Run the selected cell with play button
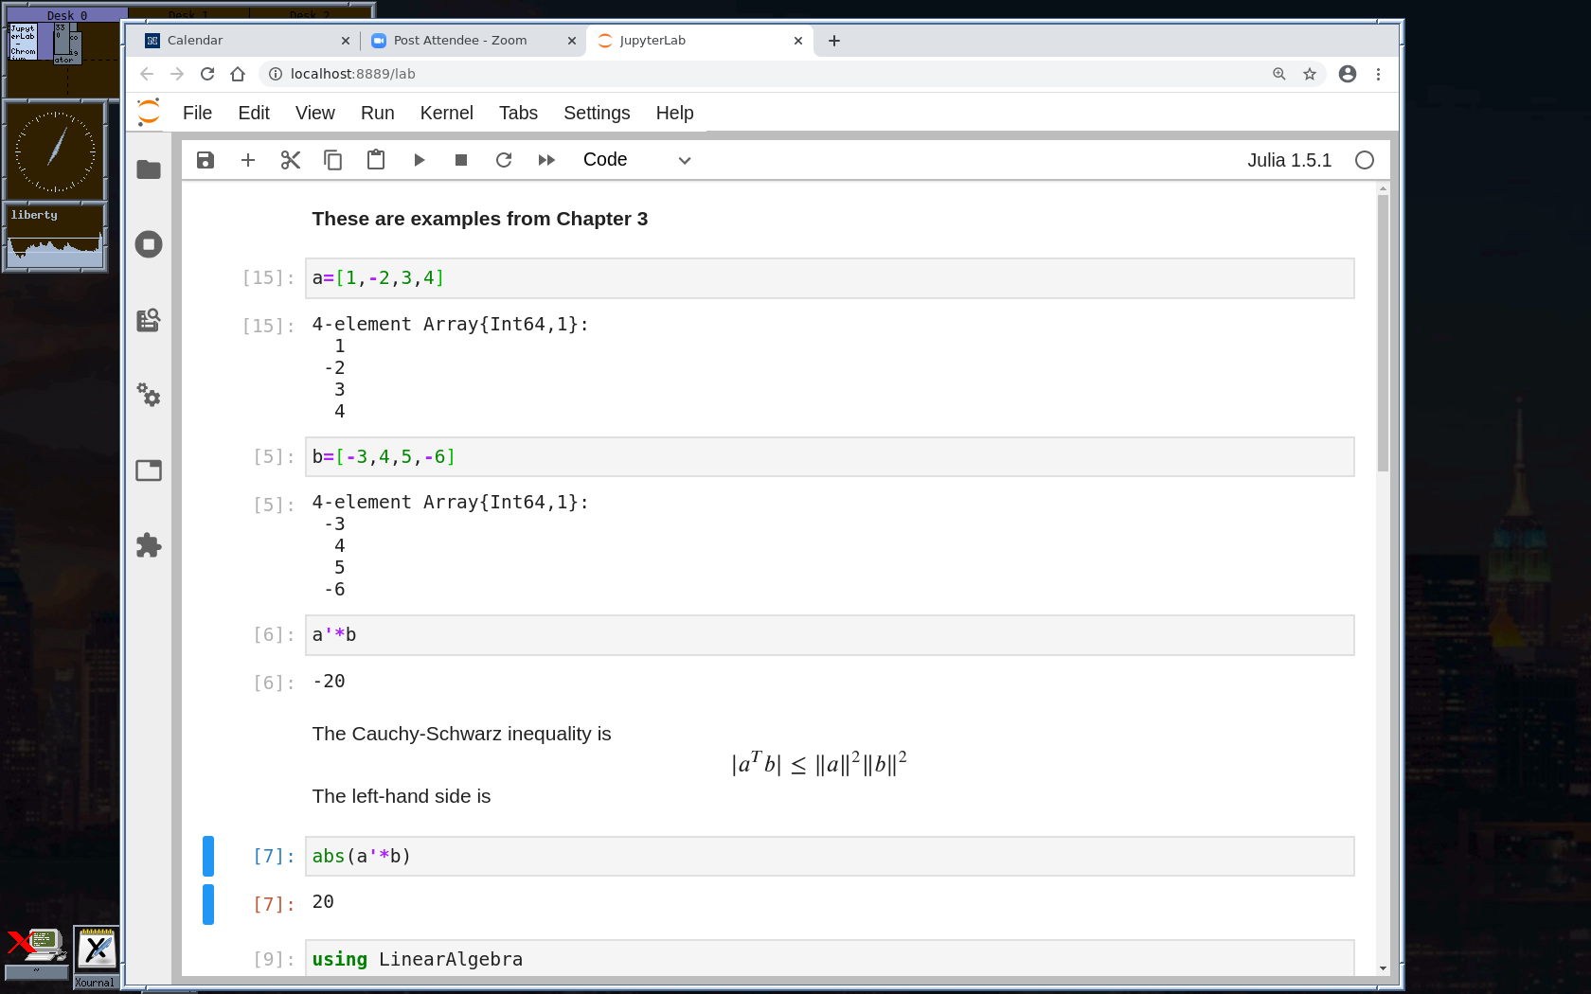Image resolution: width=1591 pixels, height=994 pixels. (419, 160)
